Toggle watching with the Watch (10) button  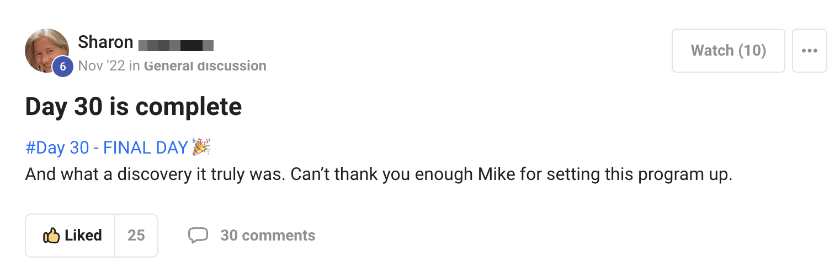pos(728,51)
